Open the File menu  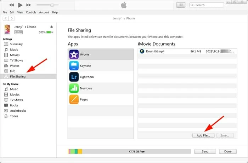[5, 12]
